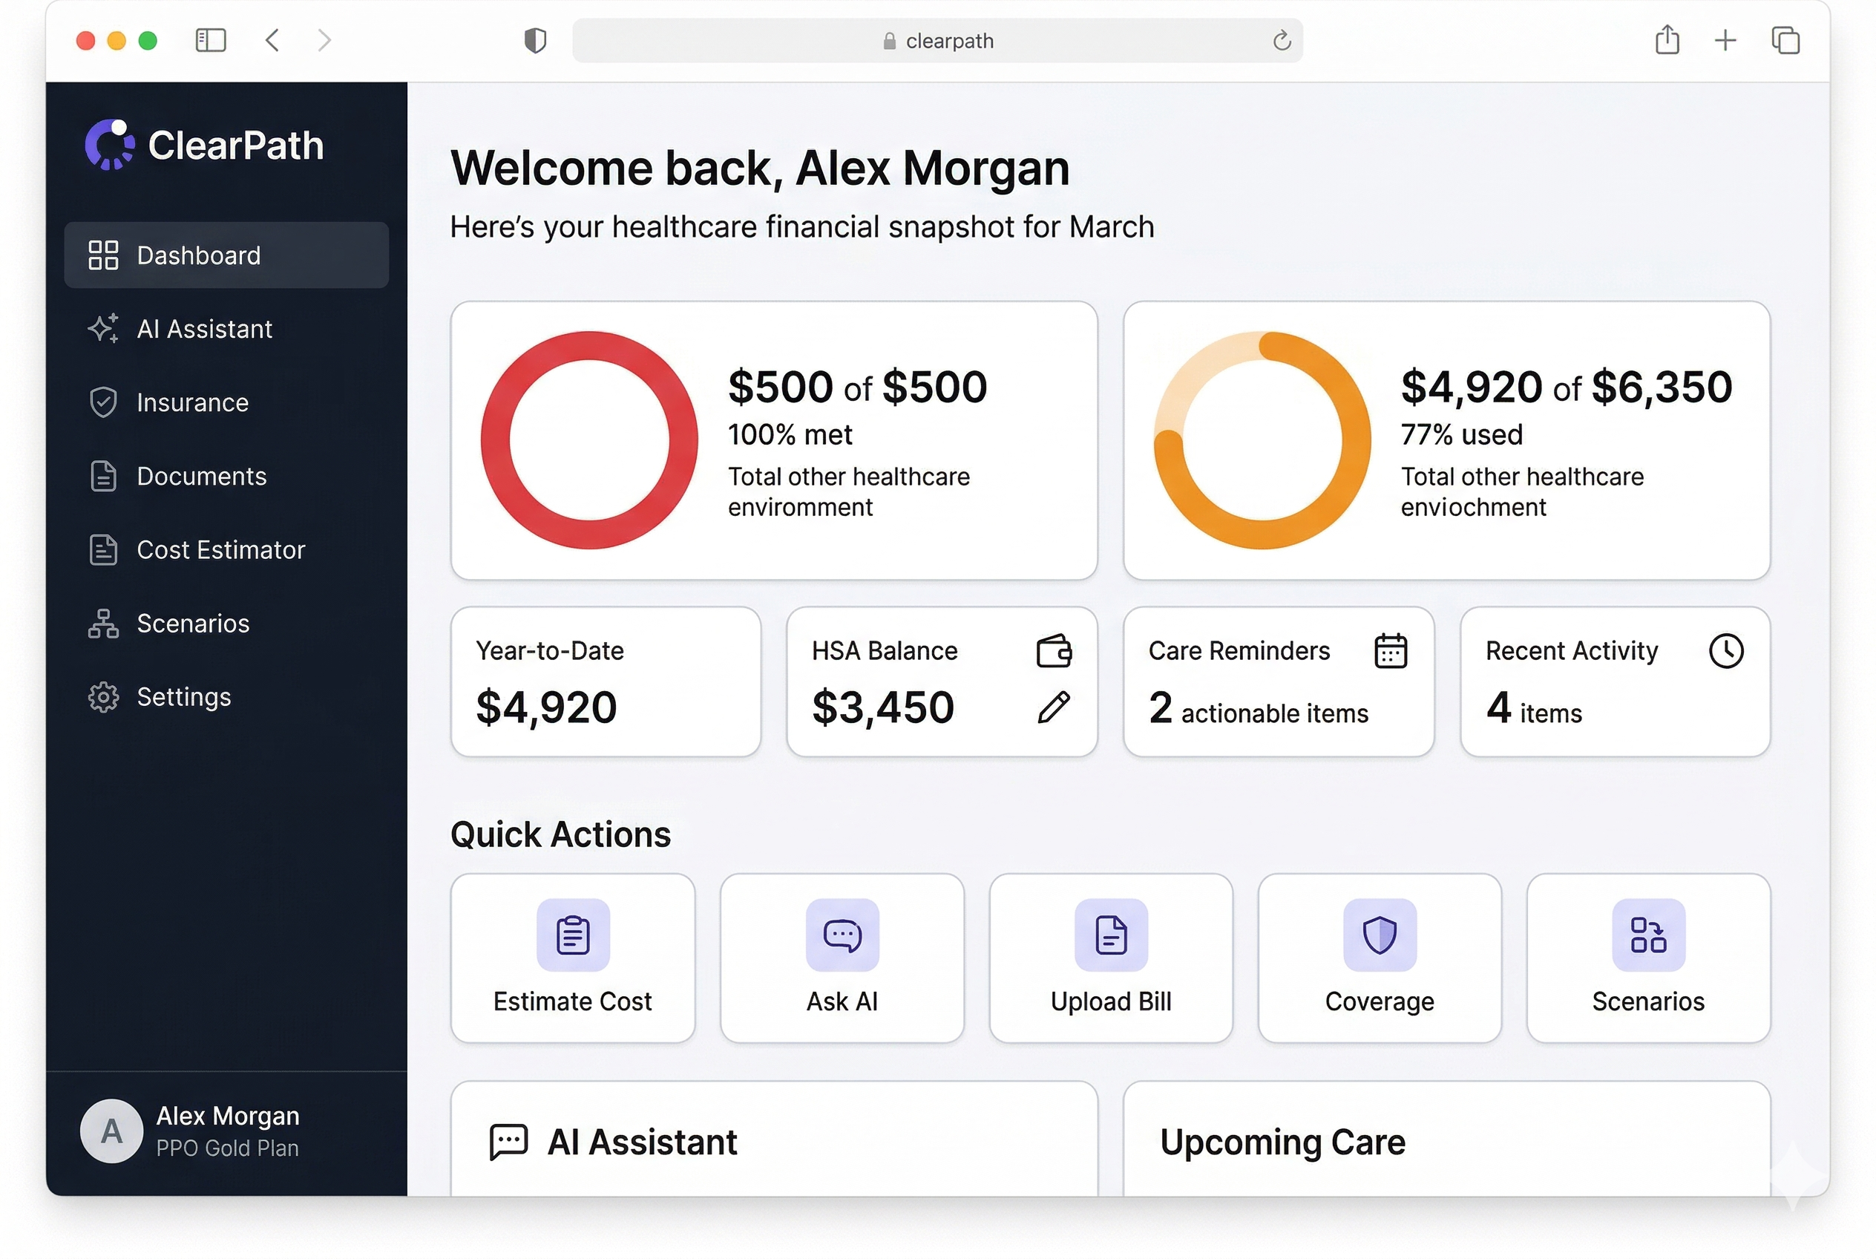Viewport: 1876px width, 1259px height.
Task: Select AI Assistant in the sidebar
Action: click(x=205, y=329)
